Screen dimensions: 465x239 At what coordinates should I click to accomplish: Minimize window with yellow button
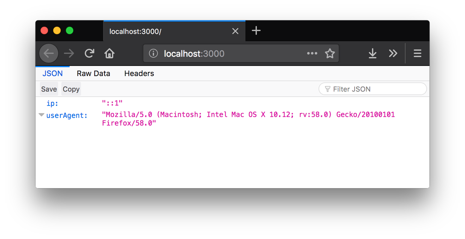point(57,31)
